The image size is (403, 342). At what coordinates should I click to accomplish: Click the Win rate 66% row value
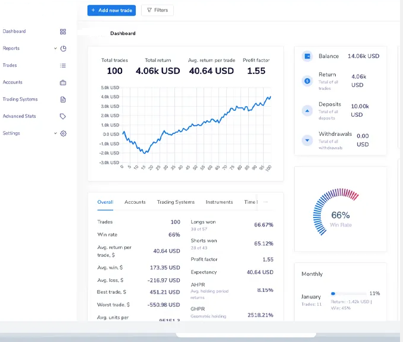pyautogui.click(x=174, y=235)
